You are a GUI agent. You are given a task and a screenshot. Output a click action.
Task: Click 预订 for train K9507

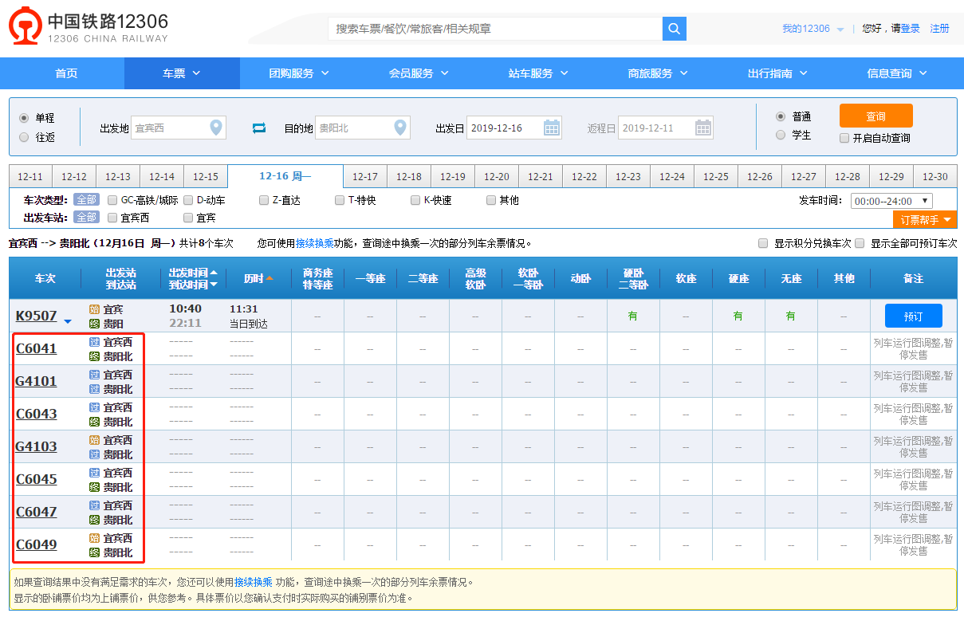[914, 316]
